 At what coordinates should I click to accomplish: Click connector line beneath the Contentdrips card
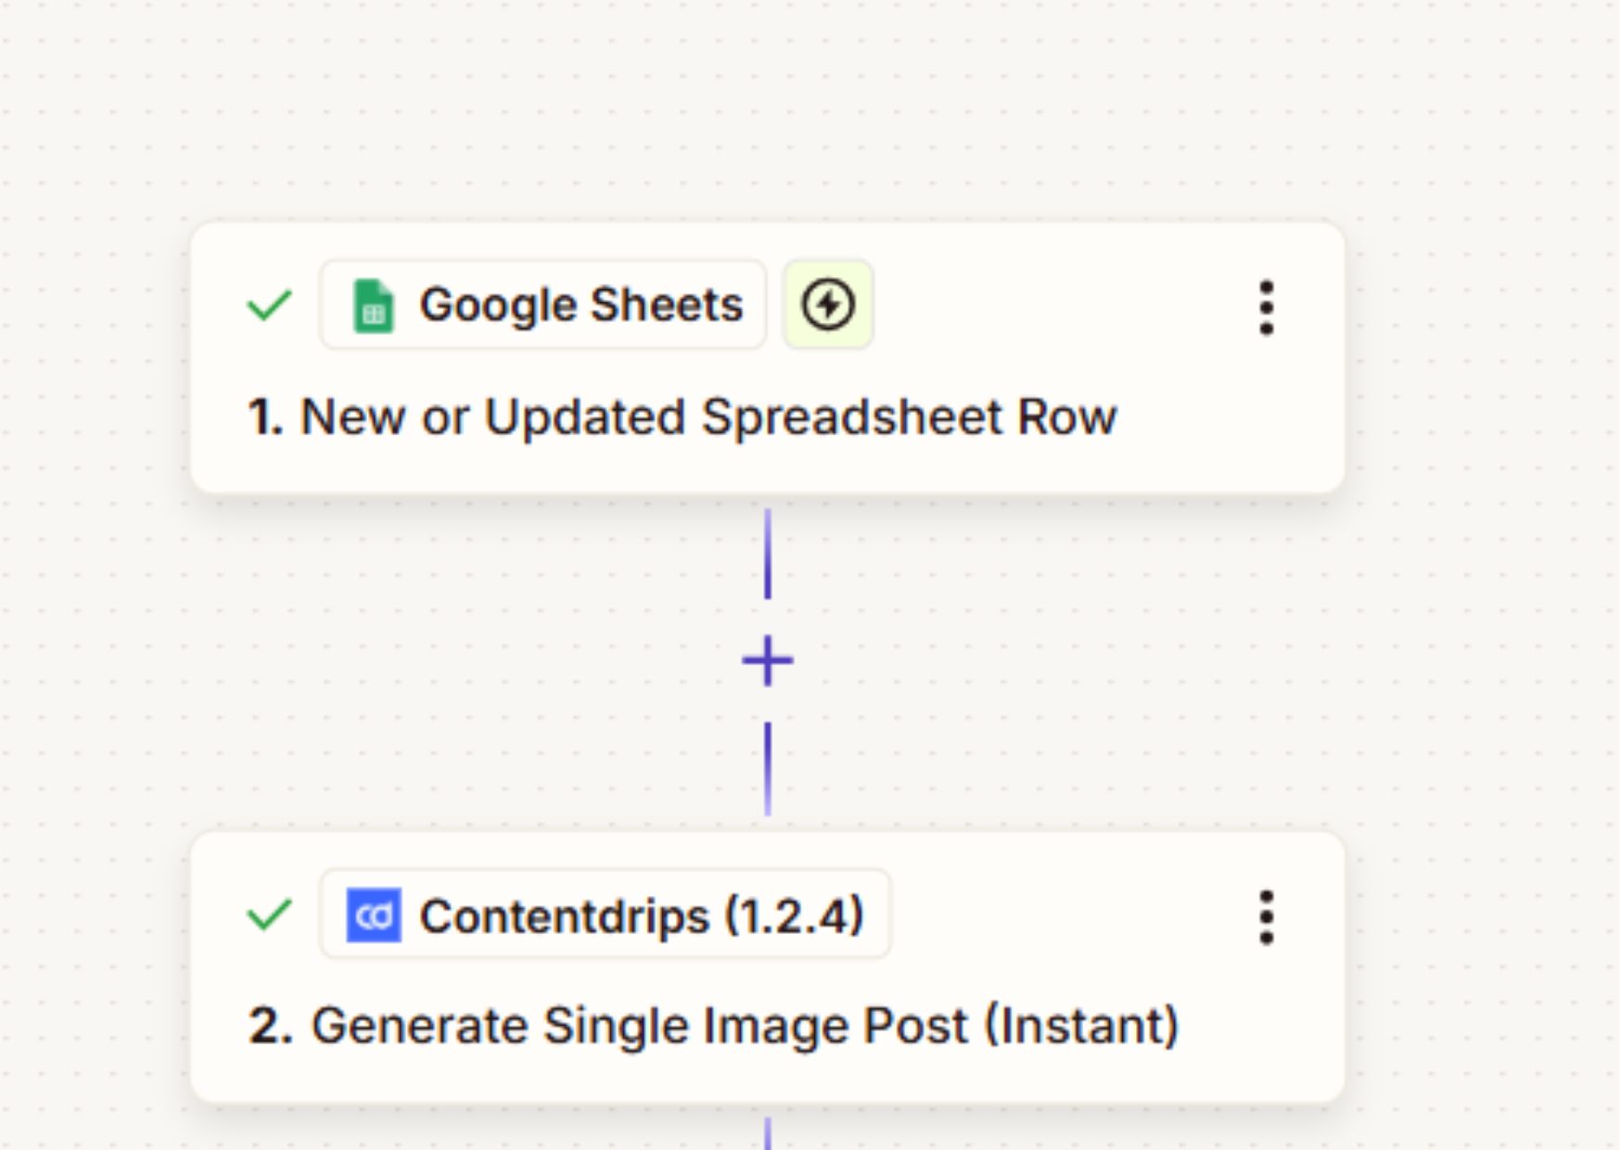pyautogui.click(x=768, y=1133)
